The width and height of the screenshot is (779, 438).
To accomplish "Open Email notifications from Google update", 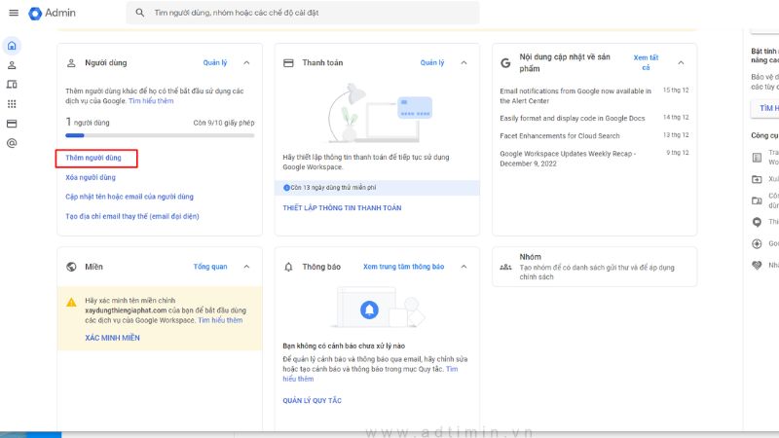I will click(x=575, y=95).
